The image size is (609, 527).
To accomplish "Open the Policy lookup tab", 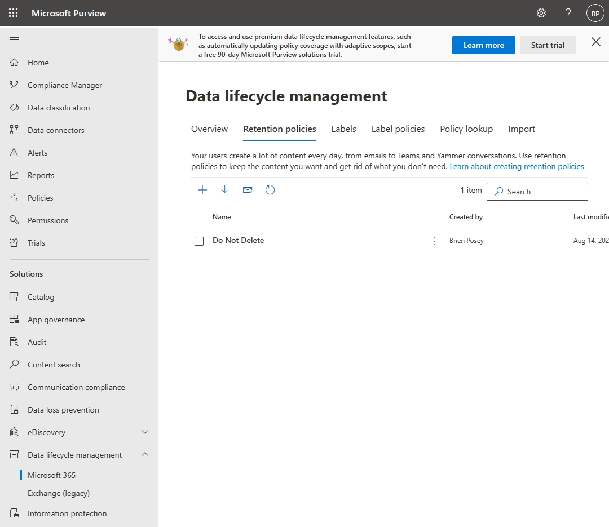I will (x=466, y=129).
